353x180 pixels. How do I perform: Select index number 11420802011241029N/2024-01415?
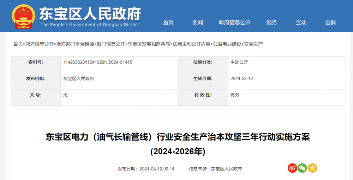[98, 62]
